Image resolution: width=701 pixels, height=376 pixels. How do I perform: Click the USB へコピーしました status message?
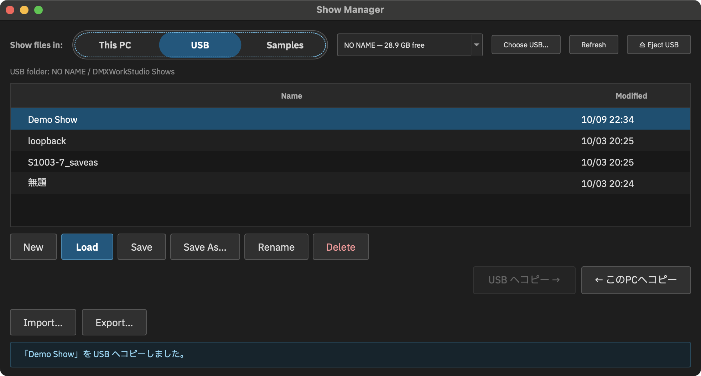[x=350, y=354]
